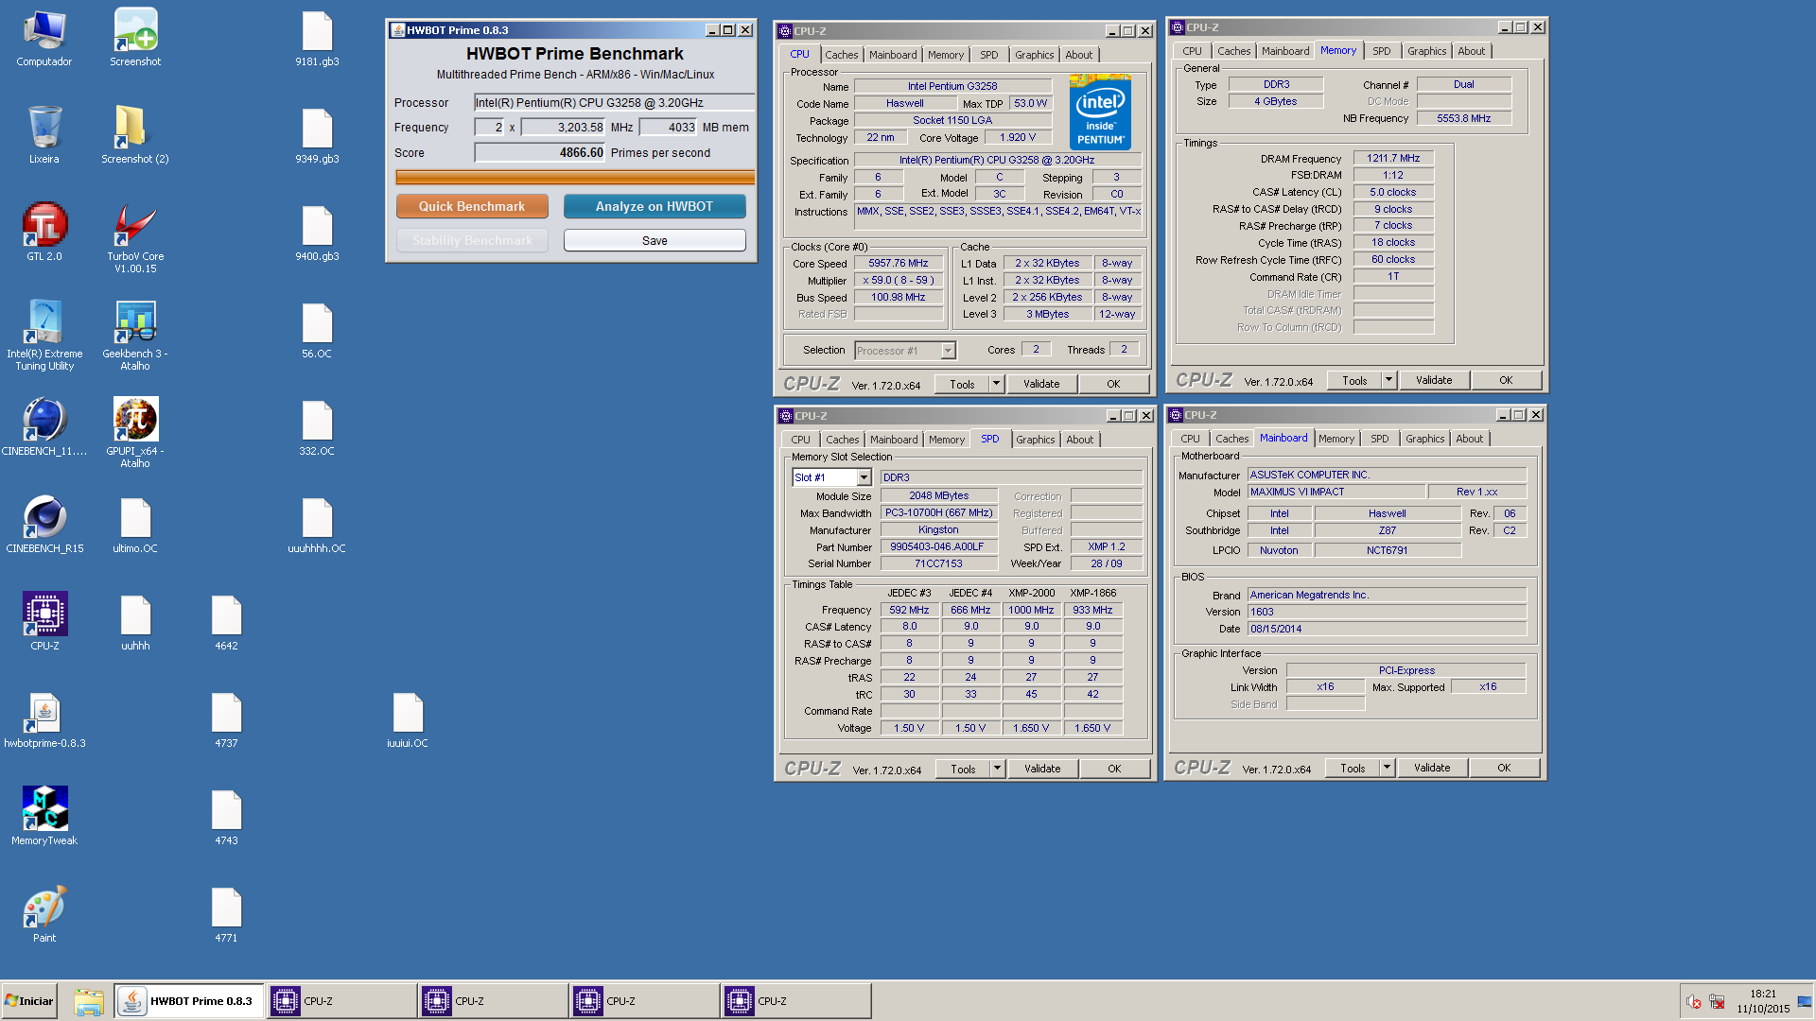This screenshot has height=1021, width=1816.
Task: Click the volume muted tray icon
Action: click(x=1694, y=1001)
